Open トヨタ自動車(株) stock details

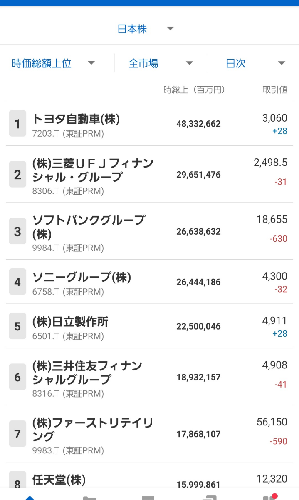point(76,120)
